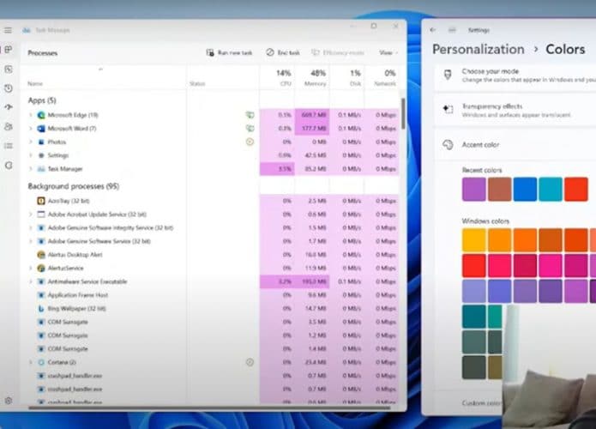The width and height of the screenshot is (596, 429).
Task: Expand the Settings process group
Action: 31,155
